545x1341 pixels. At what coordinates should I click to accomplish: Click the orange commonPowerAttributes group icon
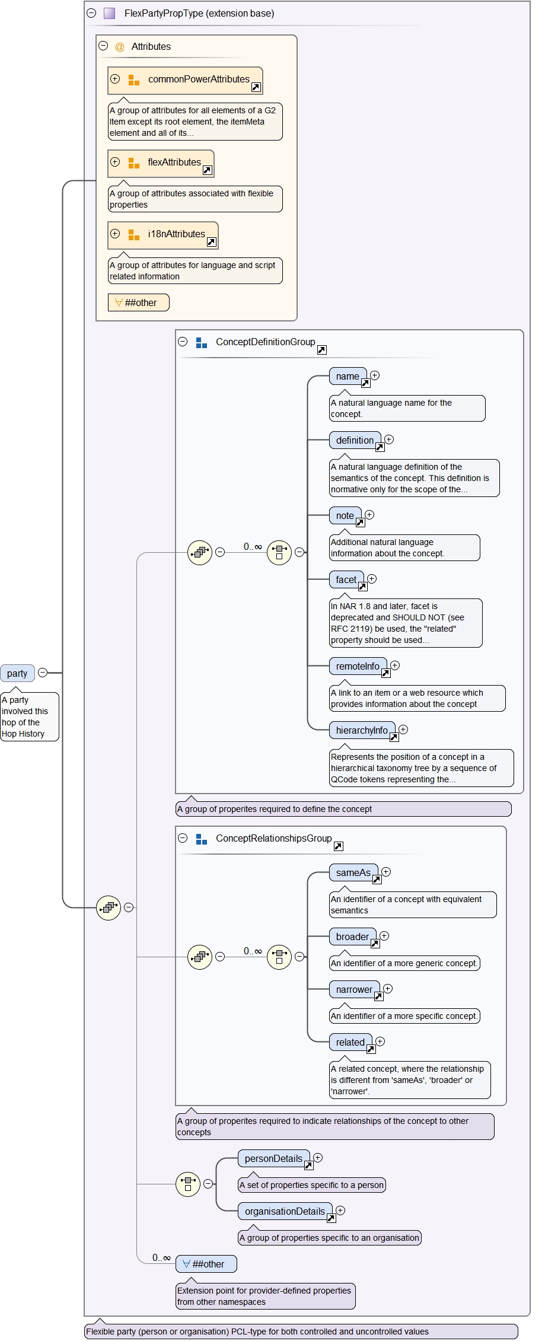134,79
